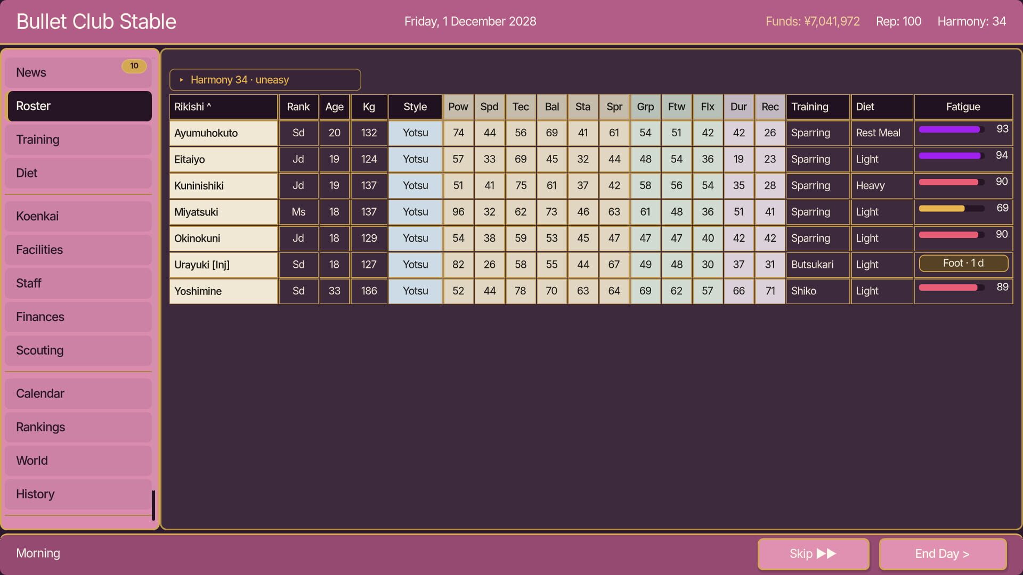Image resolution: width=1023 pixels, height=575 pixels.
Task: Open the Finances page
Action: tap(78, 317)
